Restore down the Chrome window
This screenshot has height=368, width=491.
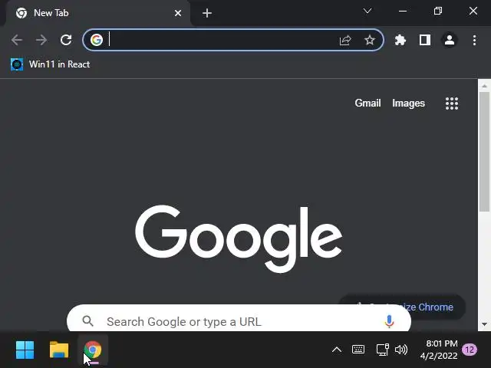(438, 11)
